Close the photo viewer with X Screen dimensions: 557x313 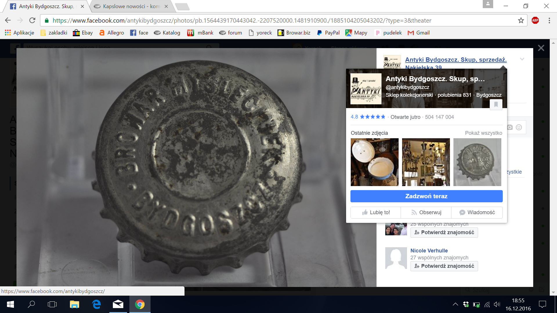point(541,48)
